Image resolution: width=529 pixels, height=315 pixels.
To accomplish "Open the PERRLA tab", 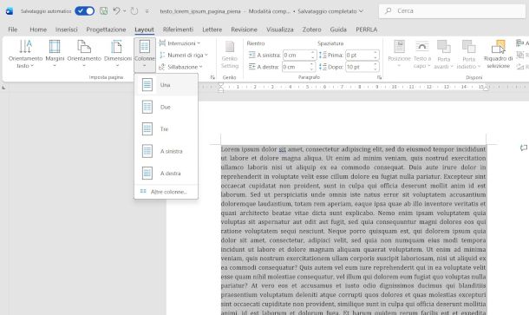I will 366,30.
